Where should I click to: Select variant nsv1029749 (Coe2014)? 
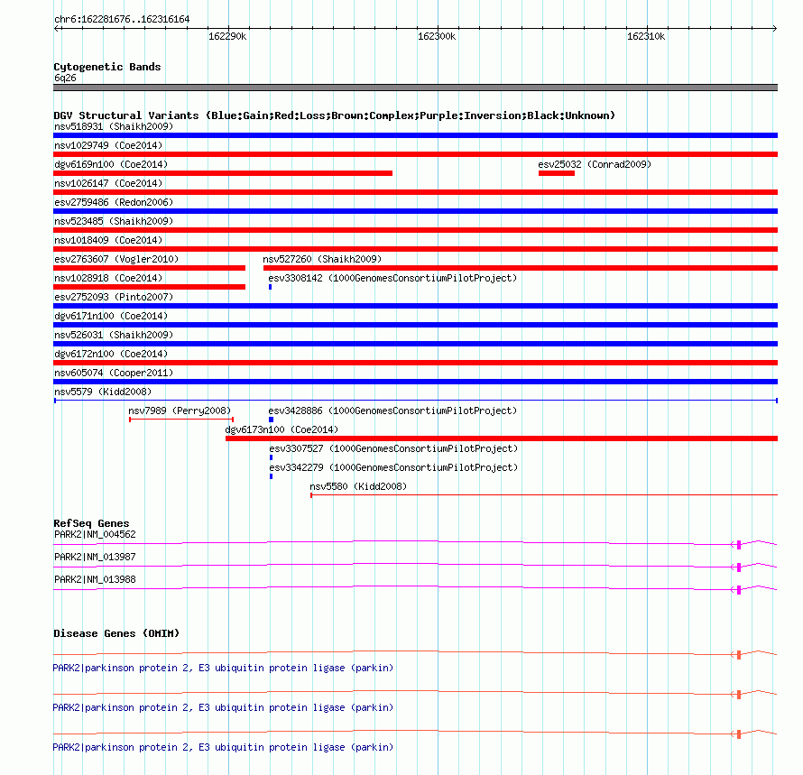click(108, 145)
